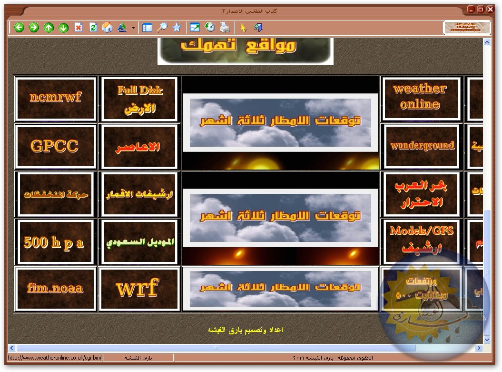Open the Home page icon
Image resolution: width=502 pixels, height=372 pixels.
tap(108, 28)
